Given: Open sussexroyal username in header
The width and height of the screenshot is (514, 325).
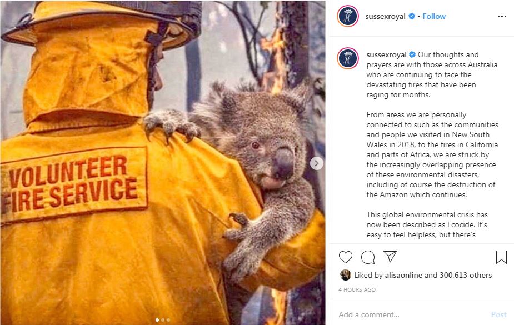Looking at the screenshot, I should tap(385, 16).
